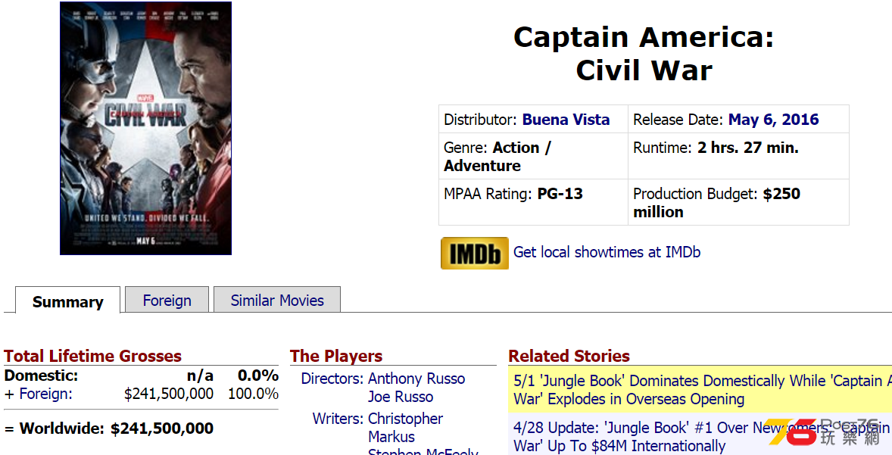This screenshot has width=892, height=455.
Task: Open the May 6, 2016 release date link
Action: click(x=774, y=120)
